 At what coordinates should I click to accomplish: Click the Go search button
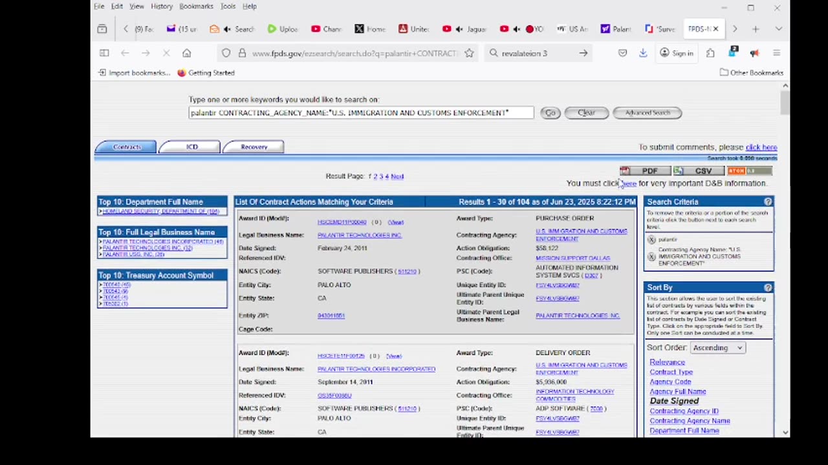point(550,113)
